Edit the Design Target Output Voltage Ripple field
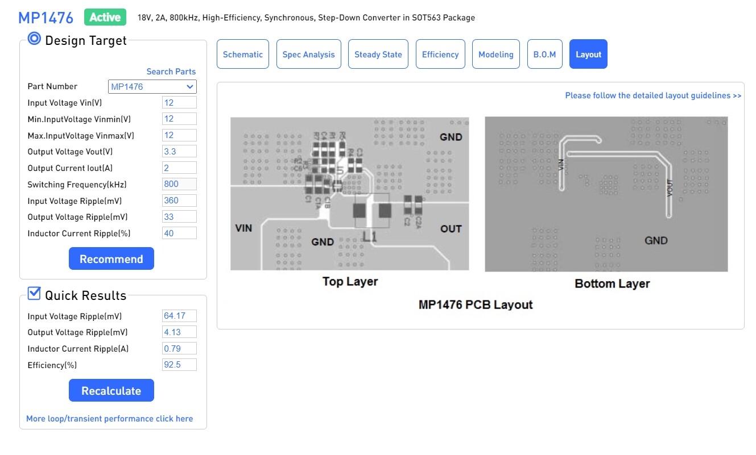Screen dimensions: 756x455 coord(179,217)
